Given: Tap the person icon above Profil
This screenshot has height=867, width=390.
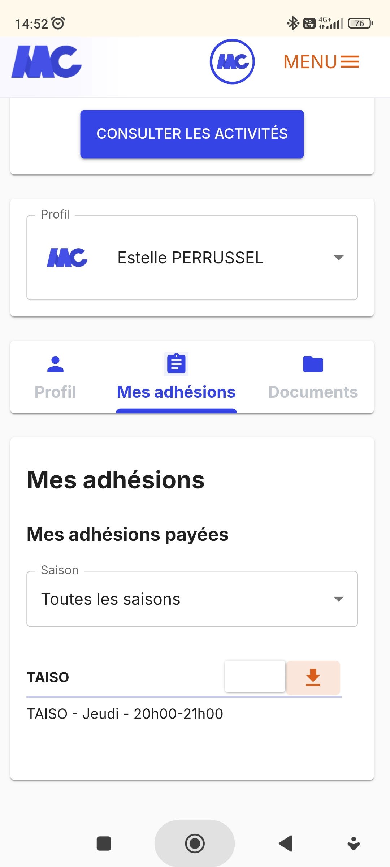Looking at the screenshot, I should pos(55,364).
